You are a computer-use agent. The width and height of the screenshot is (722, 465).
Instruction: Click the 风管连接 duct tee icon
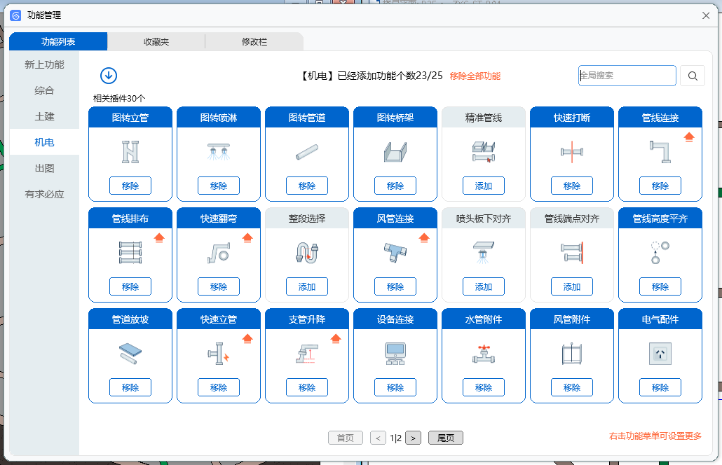tap(395, 253)
